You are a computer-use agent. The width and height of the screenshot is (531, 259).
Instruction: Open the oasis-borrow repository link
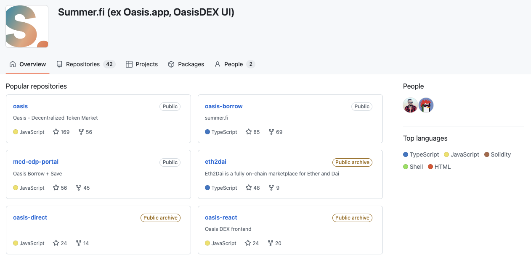point(224,106)
